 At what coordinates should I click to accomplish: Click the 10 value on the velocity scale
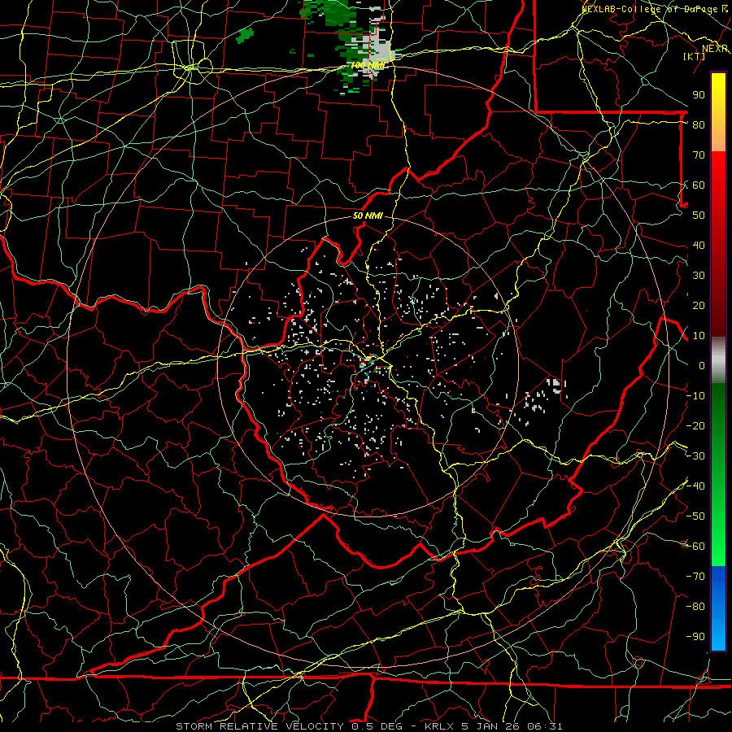(x=699, y=336)
